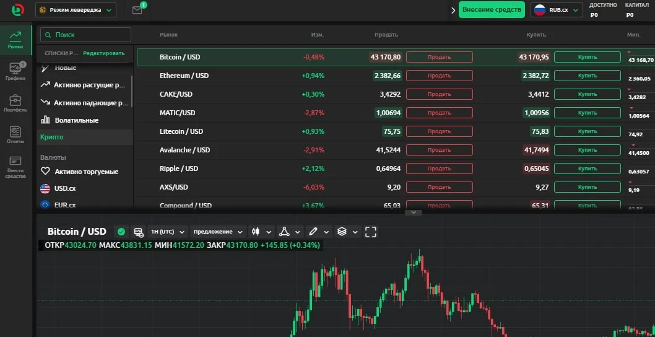655x337 pixels.
Task: Focus the Поиск search field
Action: (x=85, y=35)
